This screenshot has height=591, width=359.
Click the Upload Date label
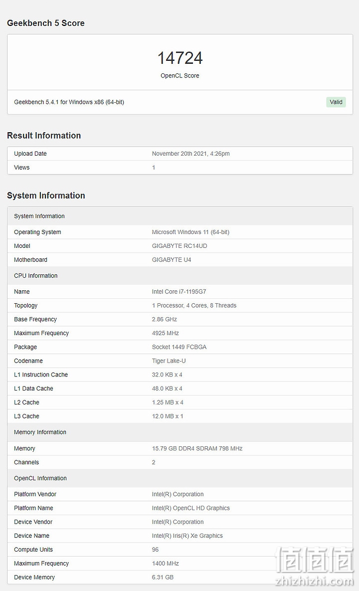tap(30, 154)
